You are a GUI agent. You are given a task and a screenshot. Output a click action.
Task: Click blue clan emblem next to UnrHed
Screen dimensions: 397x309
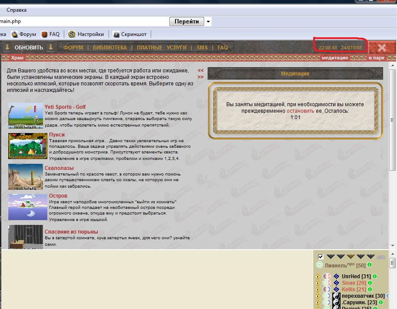(x=336, y=276)
